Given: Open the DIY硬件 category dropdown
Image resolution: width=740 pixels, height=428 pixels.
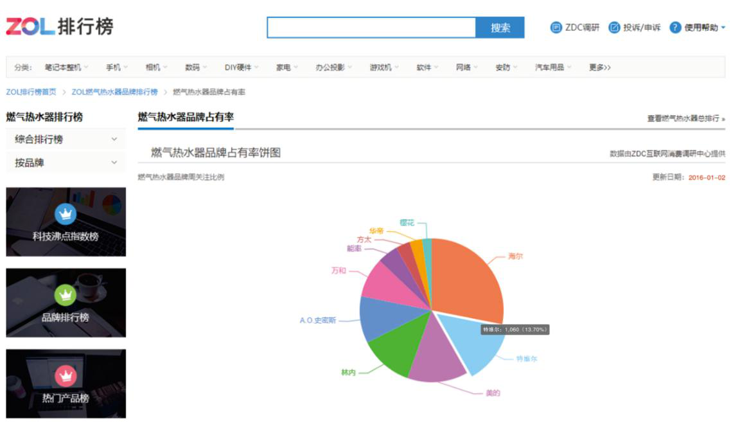Looking at the screenshot, I should point(242,67).
